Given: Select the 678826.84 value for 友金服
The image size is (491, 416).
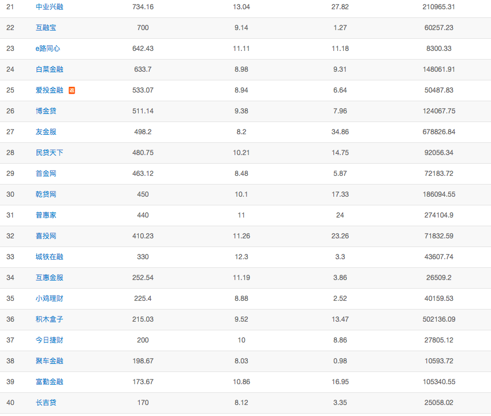Looking at the screenshot, I should pyautogui.click(x=438, y=132).
